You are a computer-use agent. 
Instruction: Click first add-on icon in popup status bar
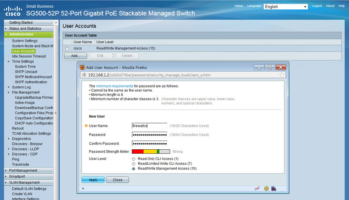257,189
